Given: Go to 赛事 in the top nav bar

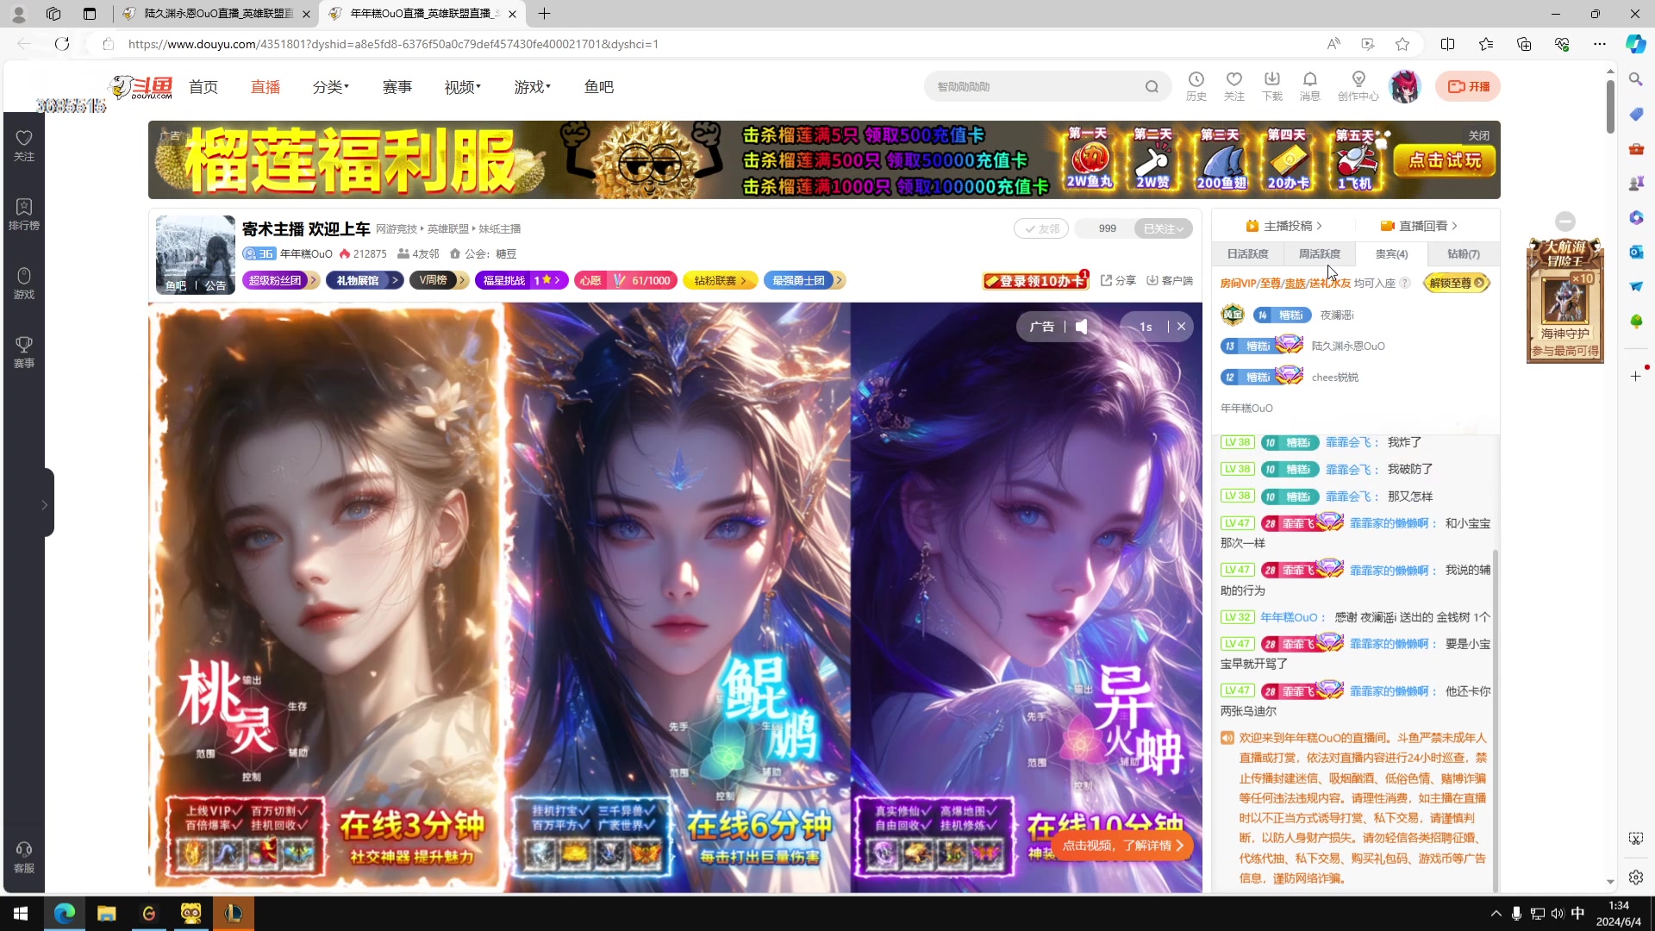Looking at the screenshot, I should 397,87.
